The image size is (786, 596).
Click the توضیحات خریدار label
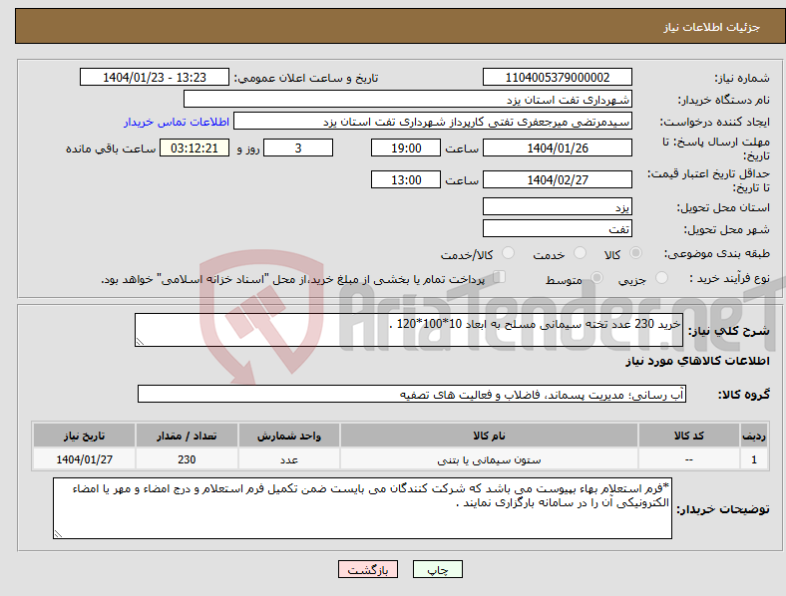(x=723, y=510)
